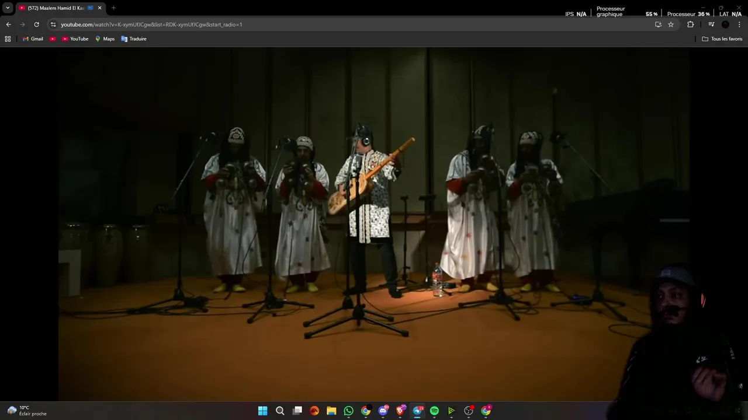Viewport: 748px width, 420px height.
Task: Close the Maalem Hamid El Kasri tab
Action: (x=99, y=8)
